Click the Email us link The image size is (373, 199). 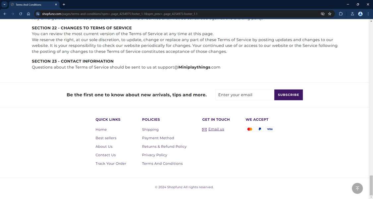click(x=216, y=129)
